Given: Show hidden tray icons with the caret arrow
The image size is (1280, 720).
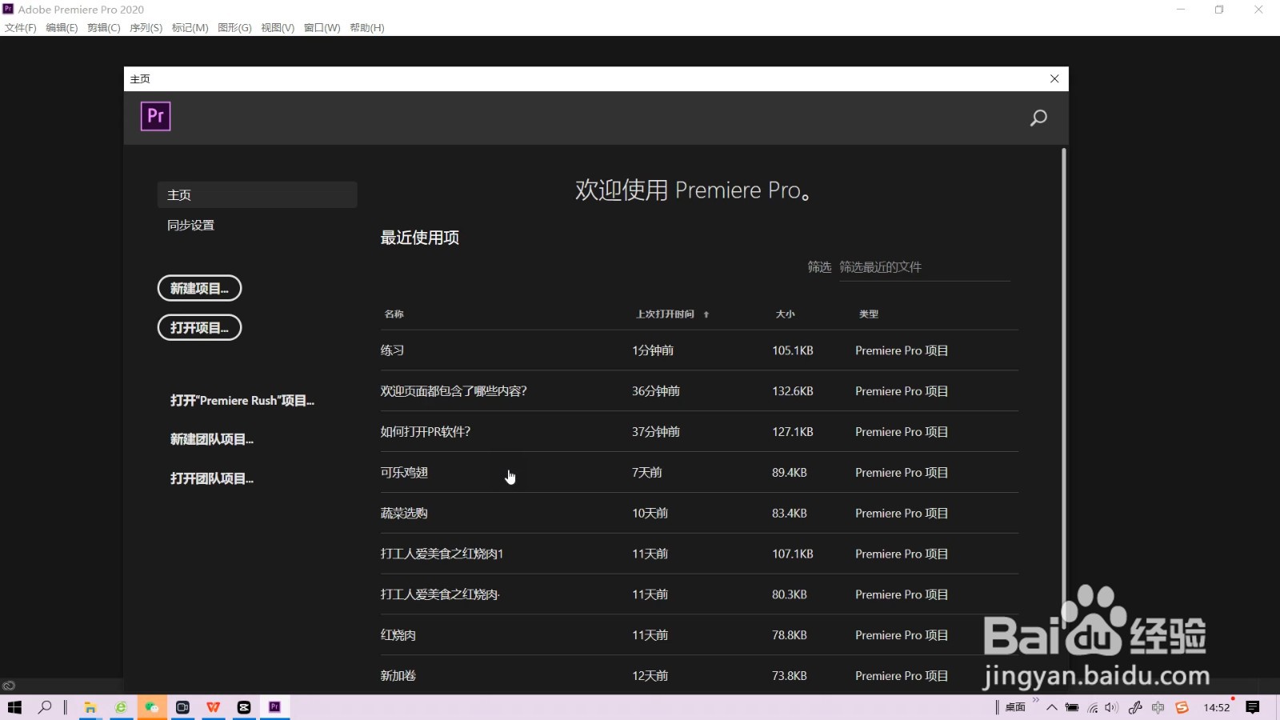Looking at the screenshot, I should click(x=1052, y=707).
